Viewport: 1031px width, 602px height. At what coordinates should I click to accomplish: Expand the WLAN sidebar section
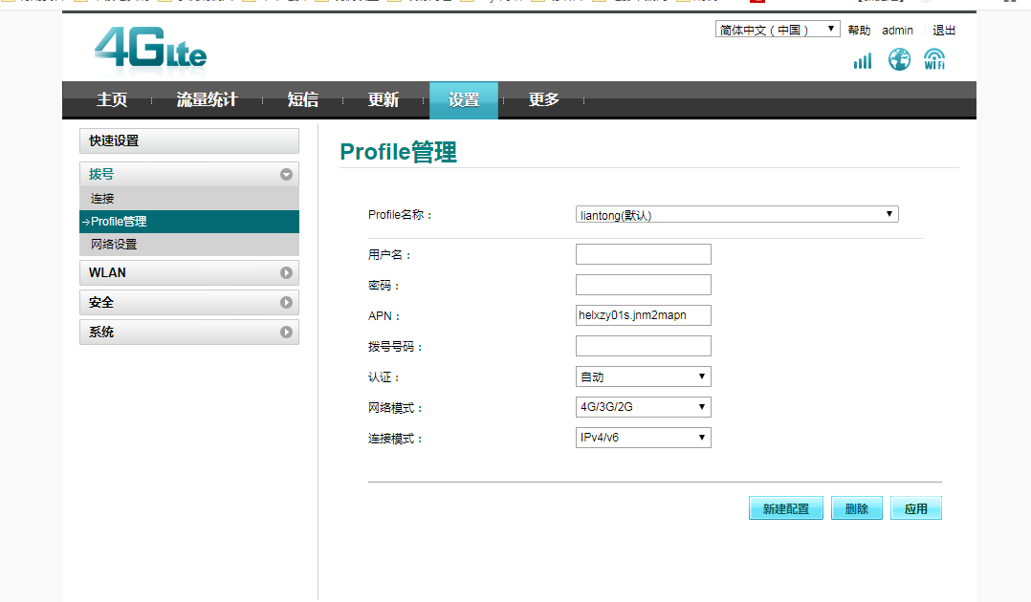click(286, 273)
